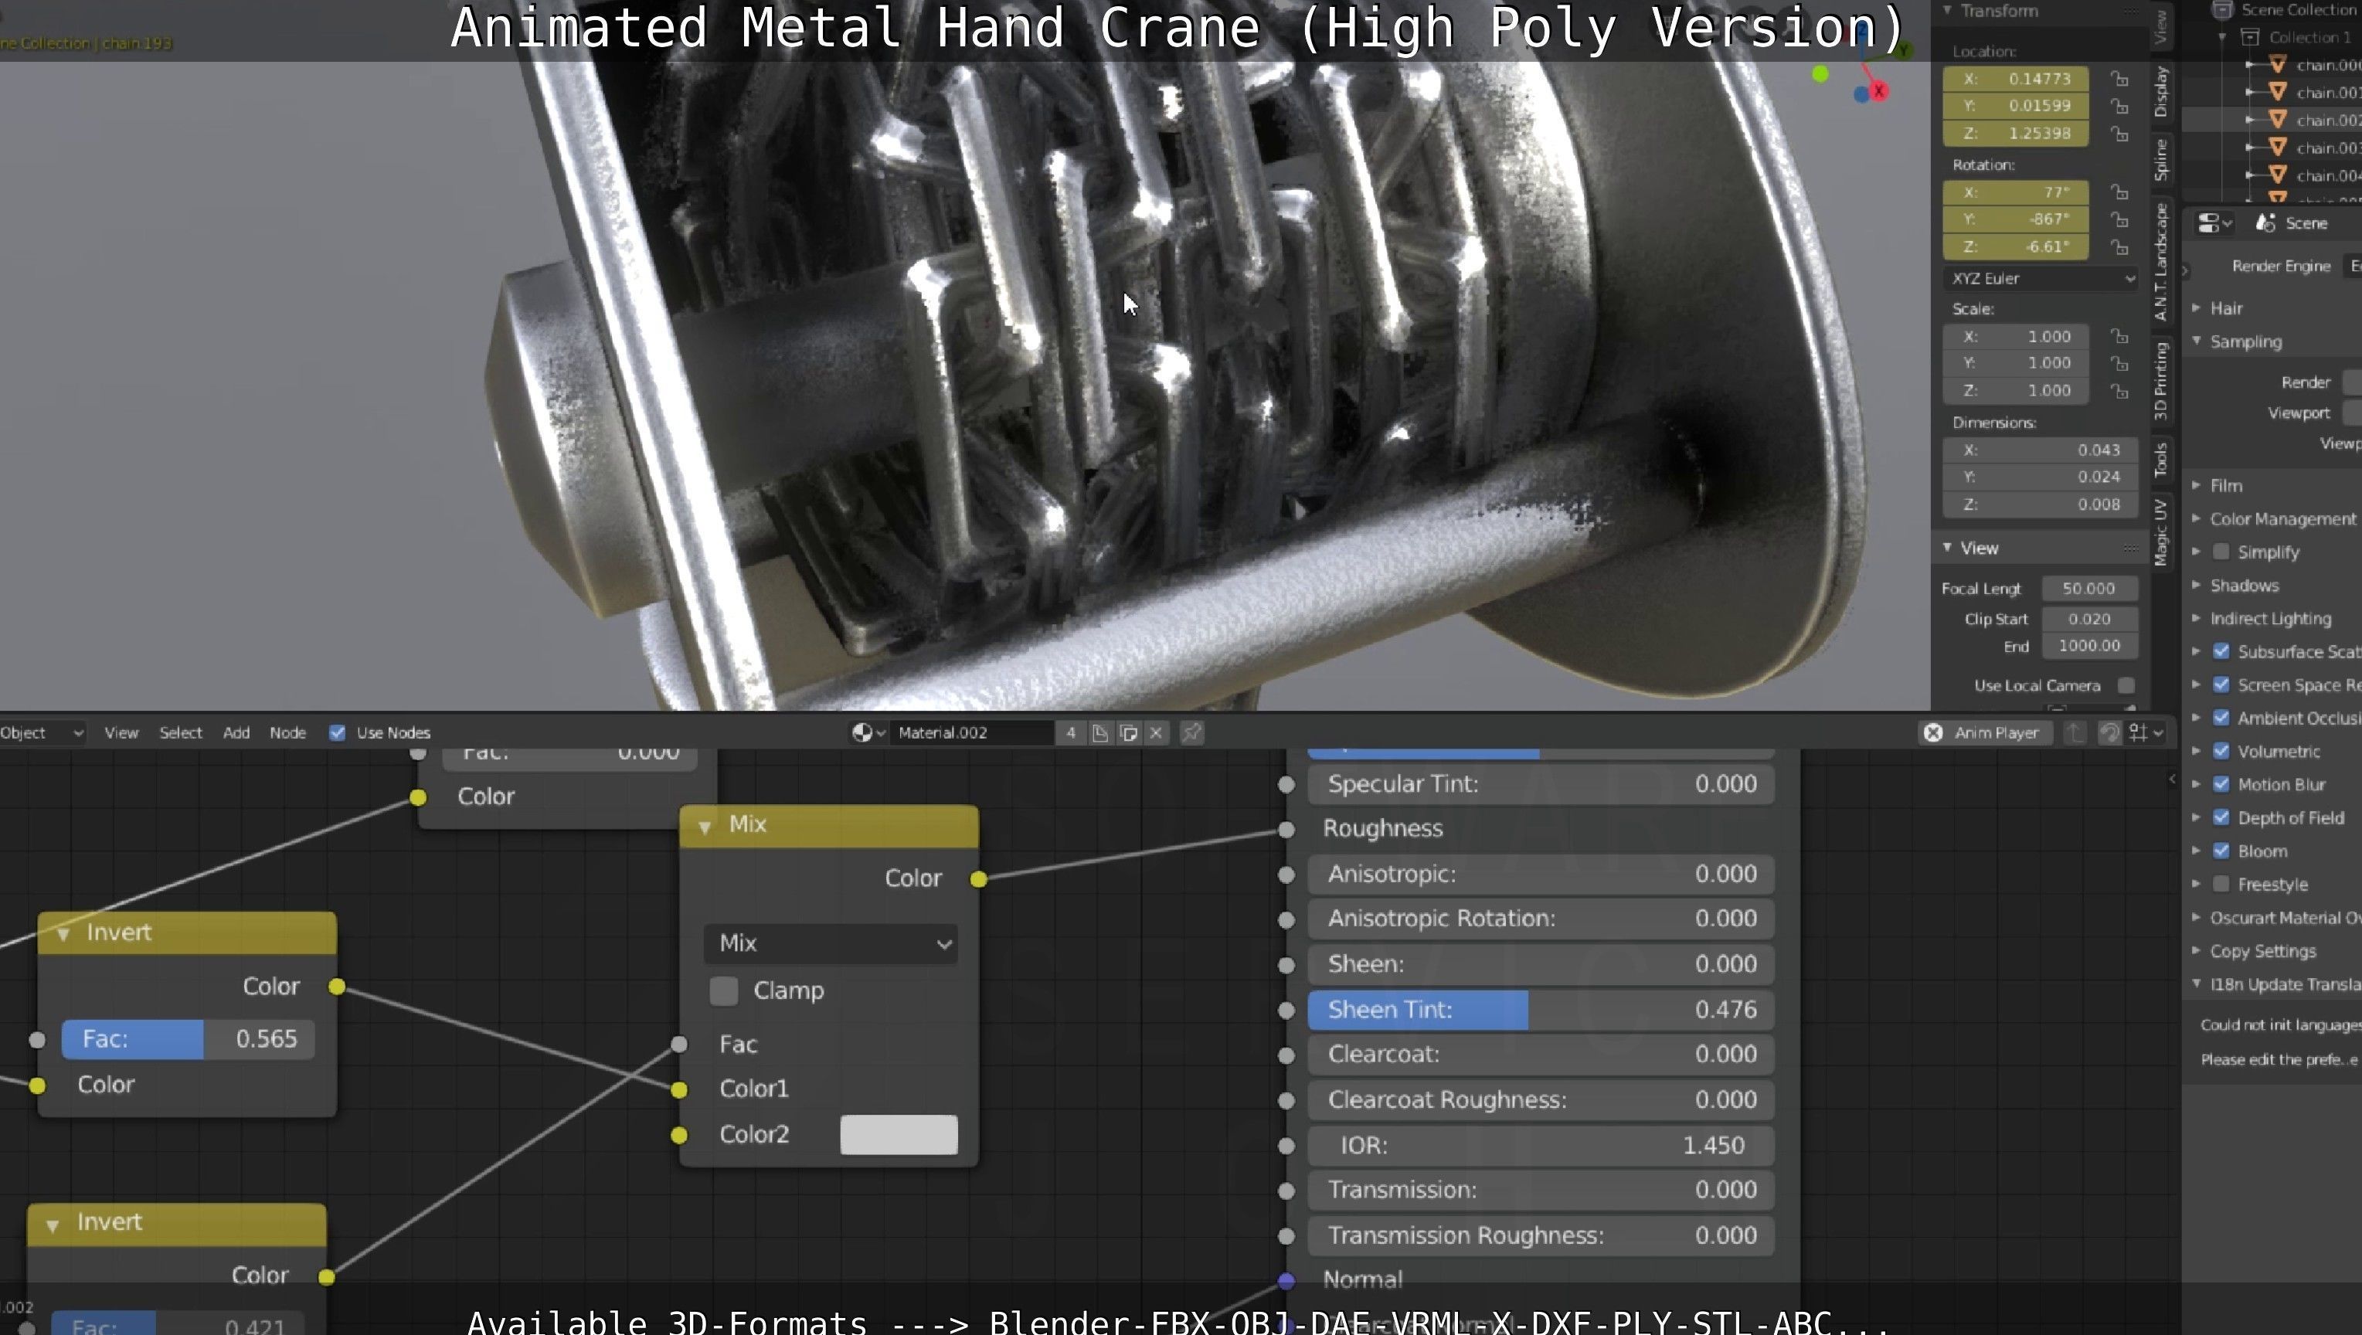The width and height of the screenshot is (2362, 1335).
Task: Click the parent node tree arrow icon
Action: [2075, 732]
